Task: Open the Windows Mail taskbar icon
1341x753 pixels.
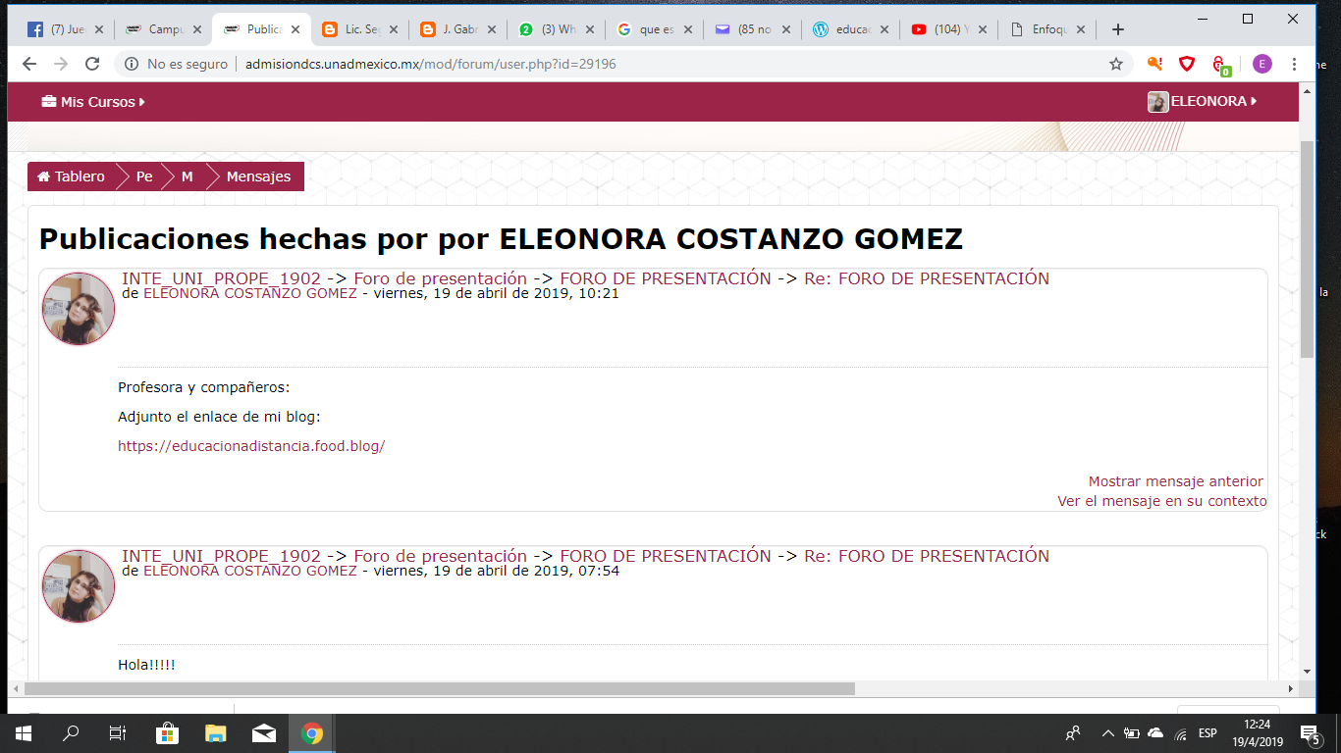Action: (263, 733)
